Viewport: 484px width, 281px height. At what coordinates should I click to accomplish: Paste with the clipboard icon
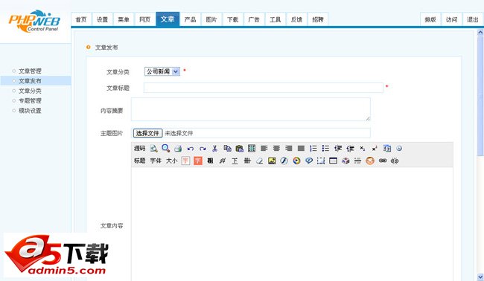(240, 149)
